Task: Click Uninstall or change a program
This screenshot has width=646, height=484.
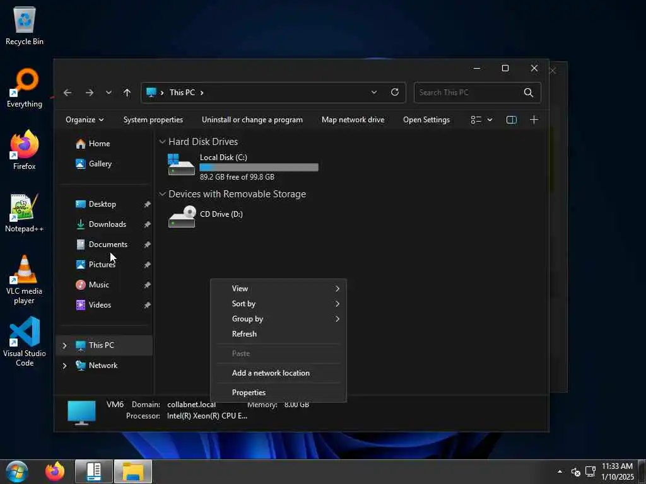Action: point(252,120)
